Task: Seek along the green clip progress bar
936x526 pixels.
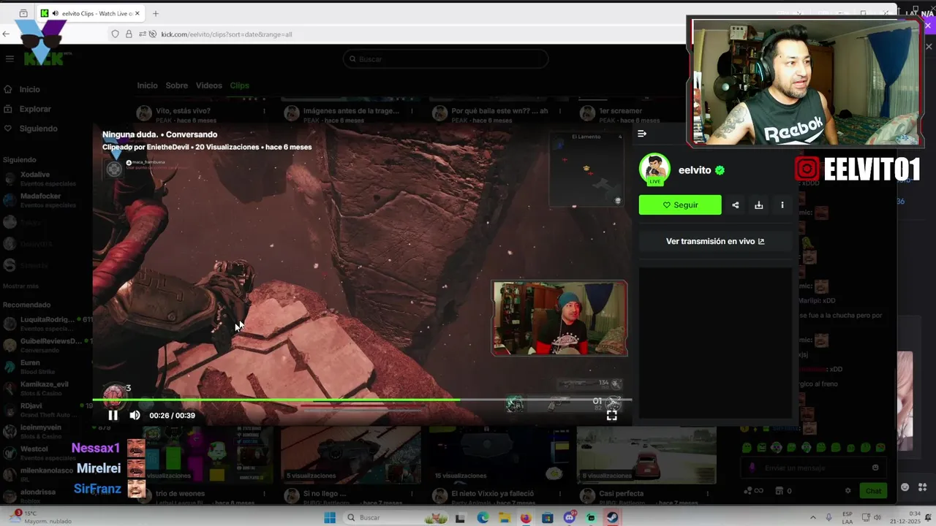Action: [x=362, y=400]
